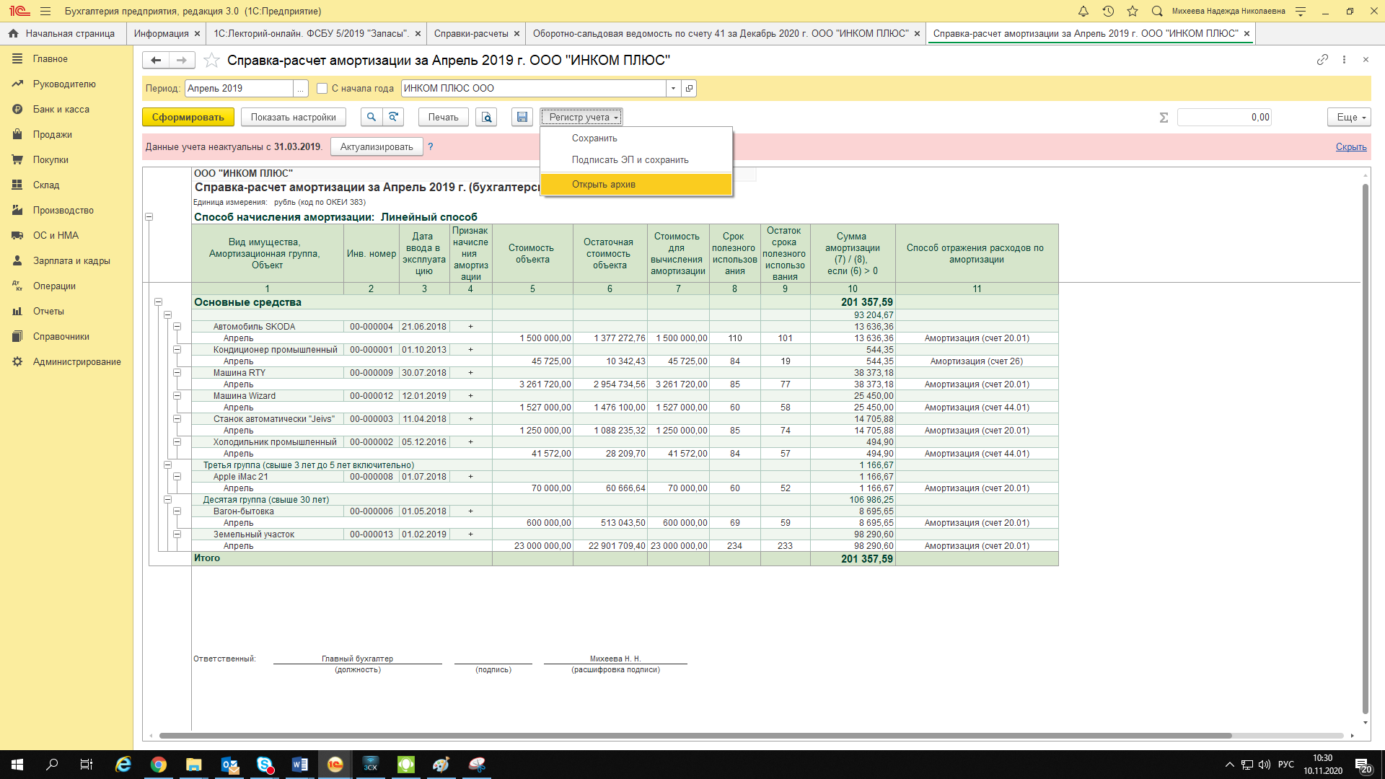Select 'Открыть архив' menu item
Viewport: 1385px width, 779px height.
pos(603,184)
